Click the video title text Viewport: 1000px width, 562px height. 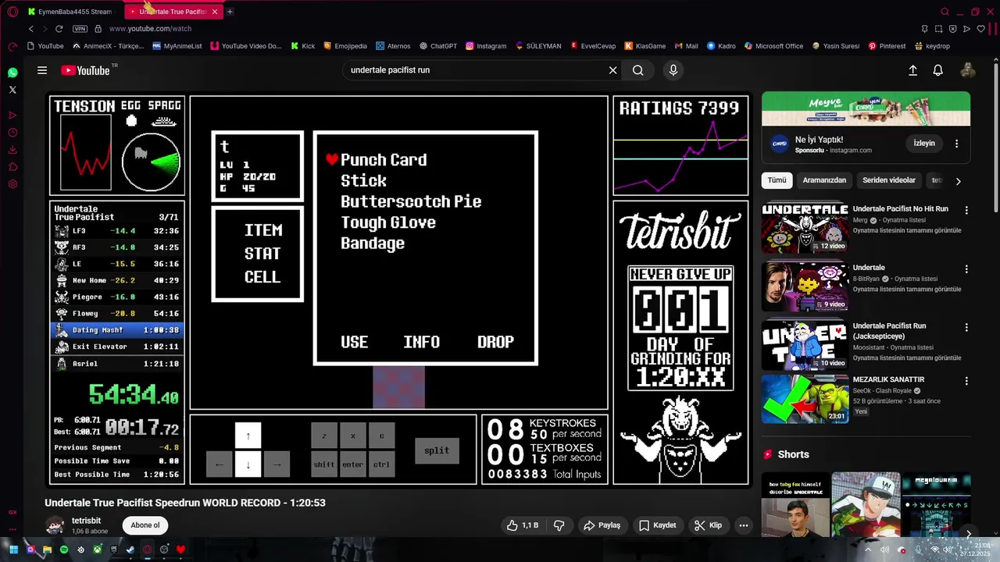(185, 503)
